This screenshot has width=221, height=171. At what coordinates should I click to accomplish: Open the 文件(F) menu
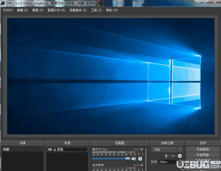[x=8, y=10]
